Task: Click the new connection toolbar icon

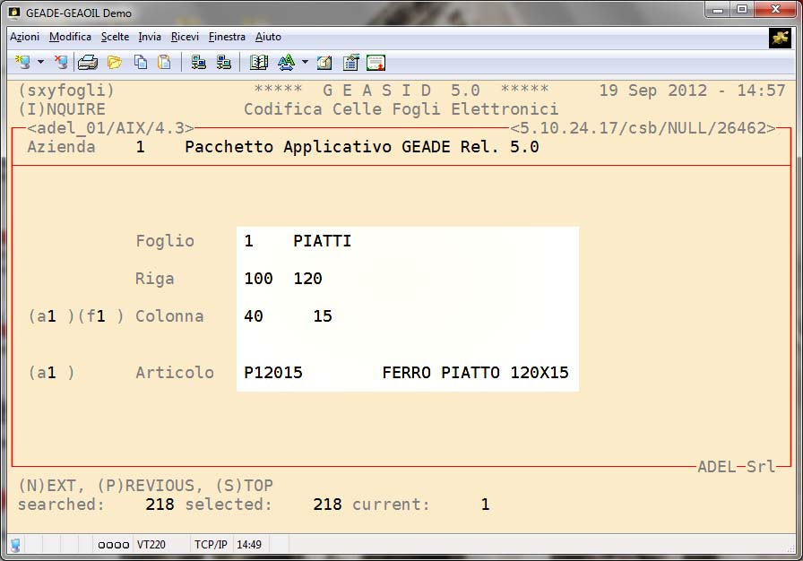Action: (22, 63)
